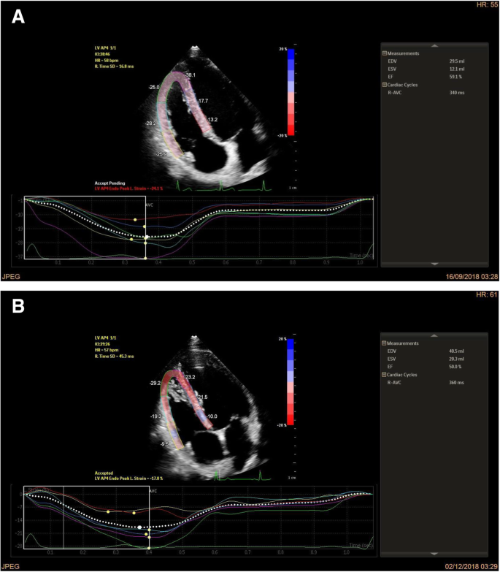Click the 21.5 segment strain label
The height and width of the screenshot is (572, 500).
[x=202, y=397]
